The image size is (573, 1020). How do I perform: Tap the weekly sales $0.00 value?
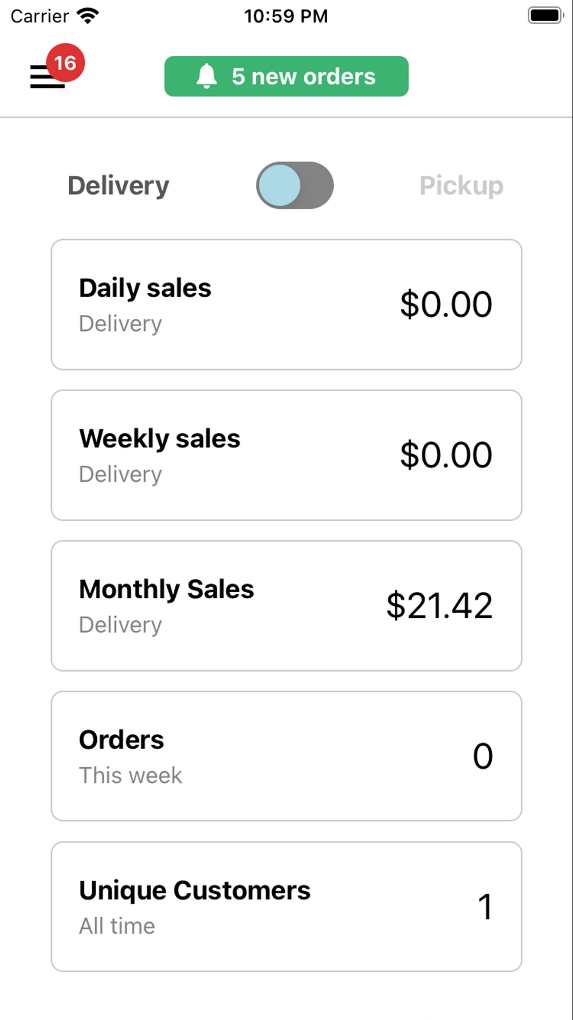point(446,455)
